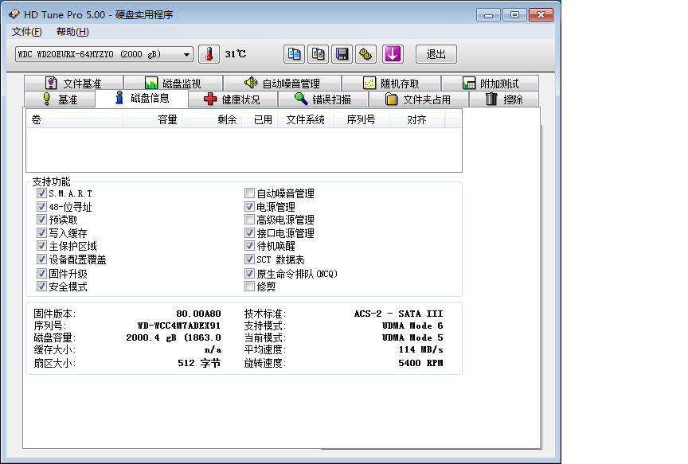Click the copy text to clipboard icon

tap(295, 54)
